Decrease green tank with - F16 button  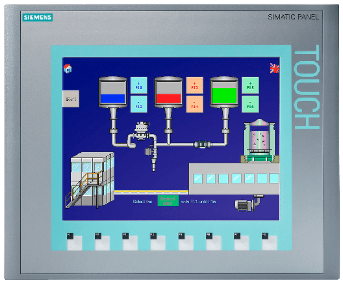pos(250,104)
